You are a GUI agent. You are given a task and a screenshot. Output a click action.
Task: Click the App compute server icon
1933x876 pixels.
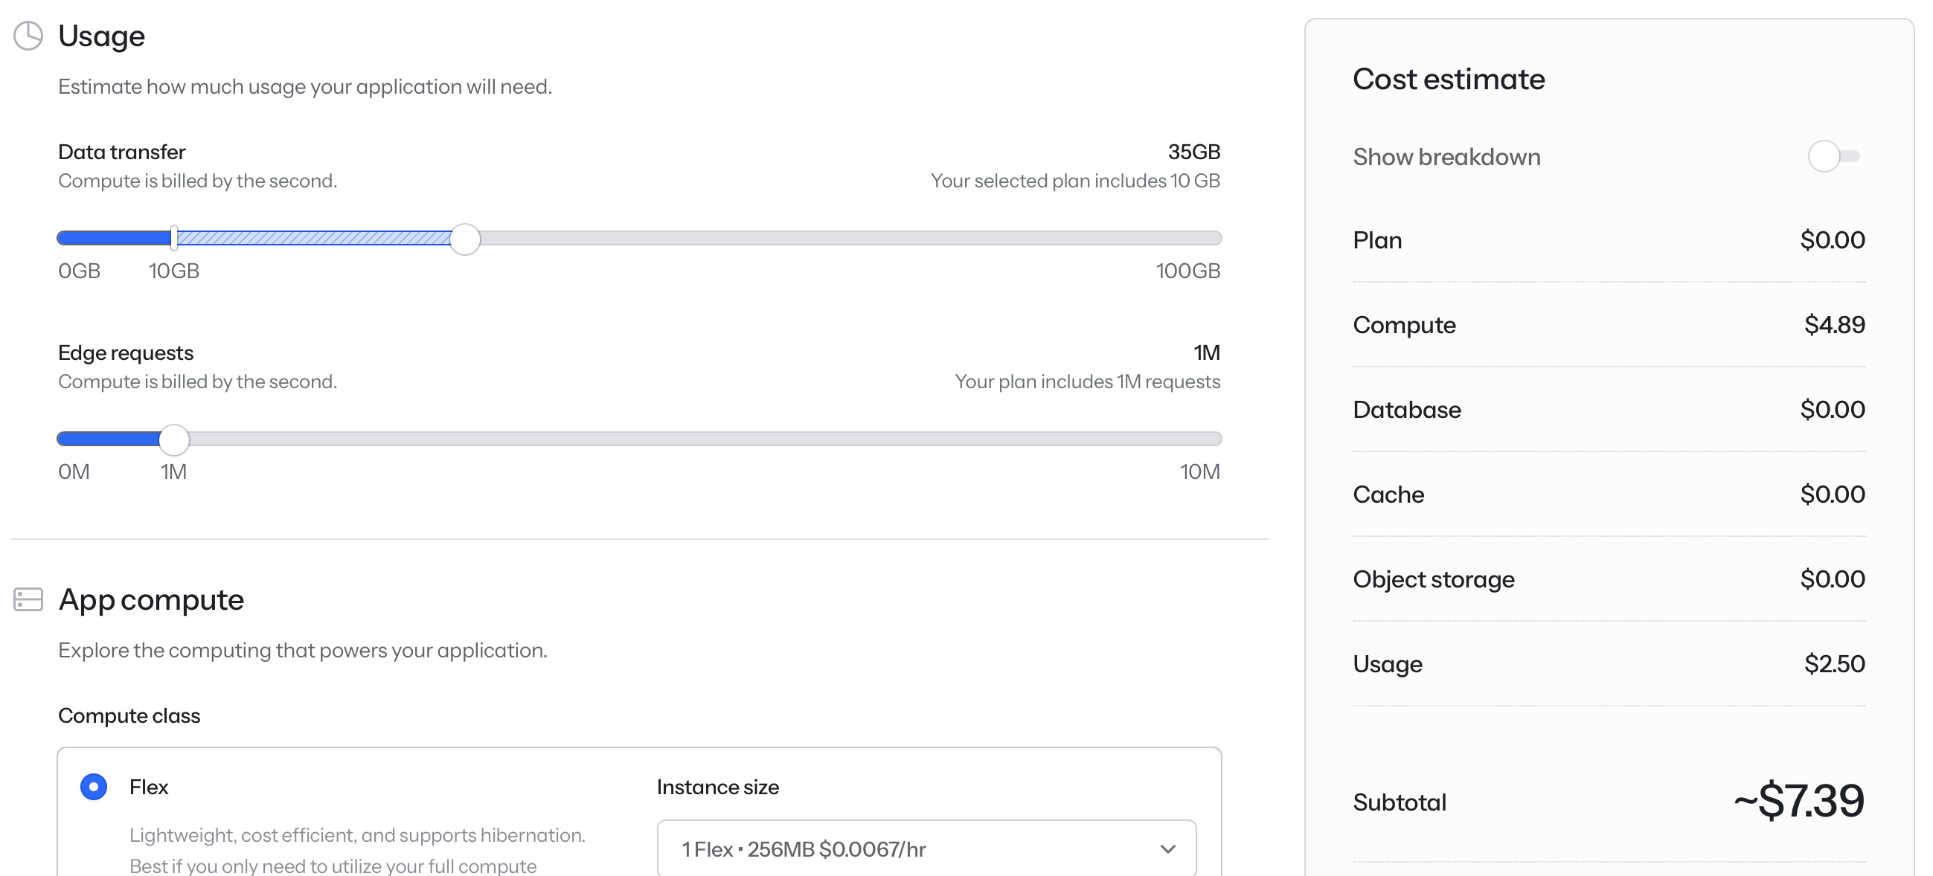pyautogui.click(x=28, y=599)
